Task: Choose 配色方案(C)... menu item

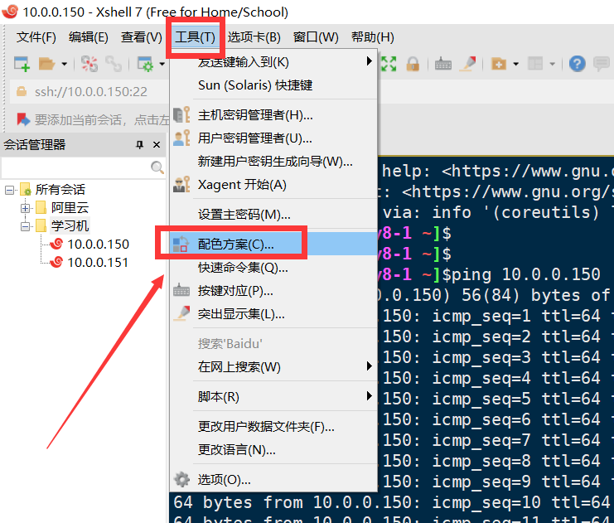Action: [x=273, y=244]
